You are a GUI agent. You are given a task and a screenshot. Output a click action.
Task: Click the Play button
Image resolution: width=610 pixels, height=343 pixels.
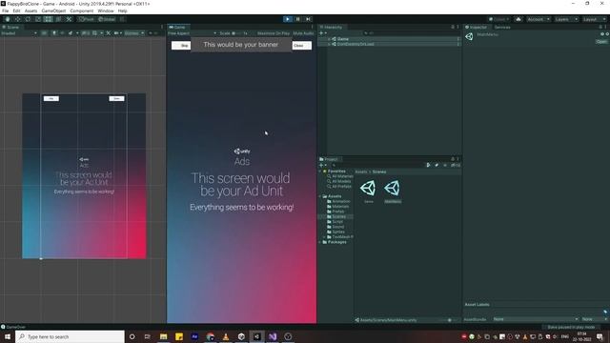[x=288, y=19]
